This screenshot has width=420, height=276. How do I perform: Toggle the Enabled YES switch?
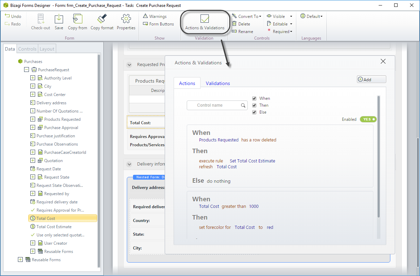(368, 119)
